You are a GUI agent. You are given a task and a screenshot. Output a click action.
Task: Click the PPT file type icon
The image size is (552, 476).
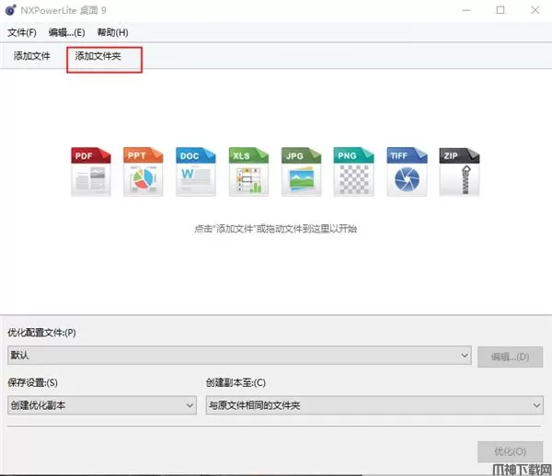143,171
